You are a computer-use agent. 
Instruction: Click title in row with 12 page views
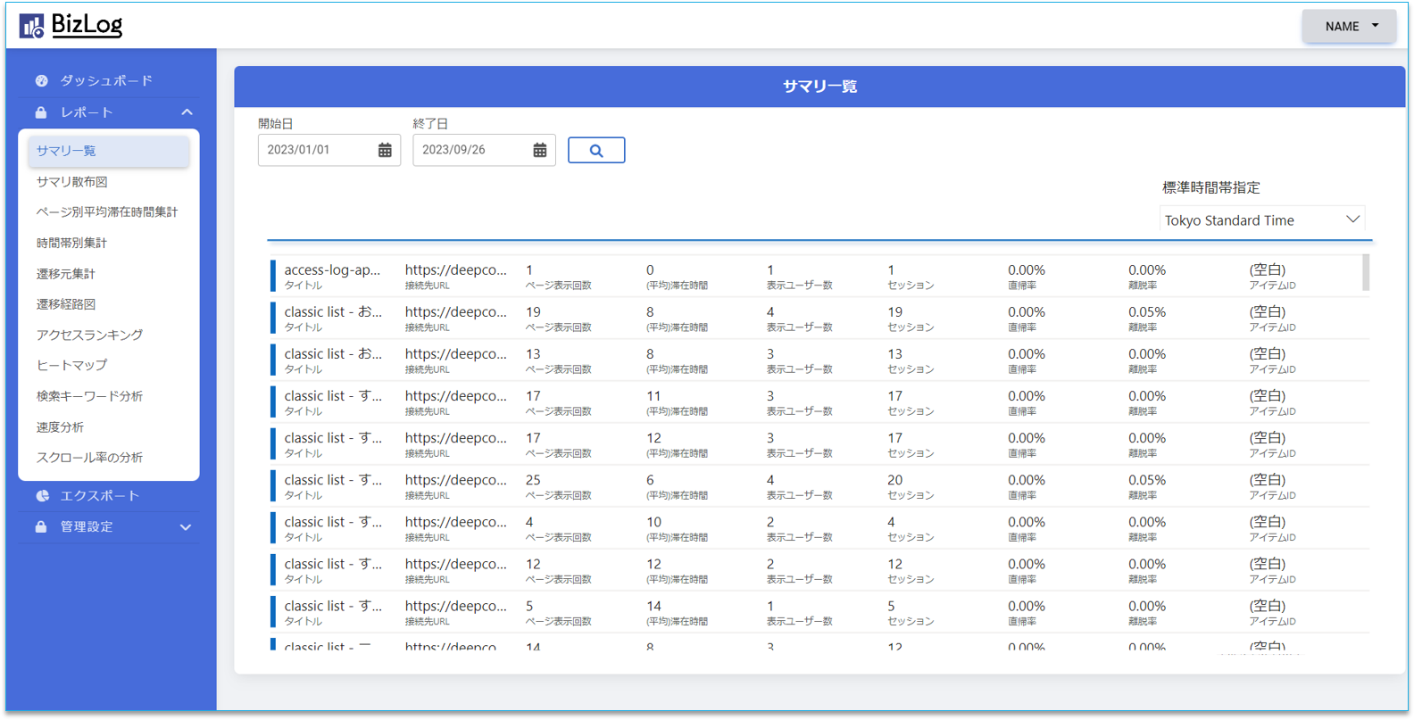click(333, 564)
